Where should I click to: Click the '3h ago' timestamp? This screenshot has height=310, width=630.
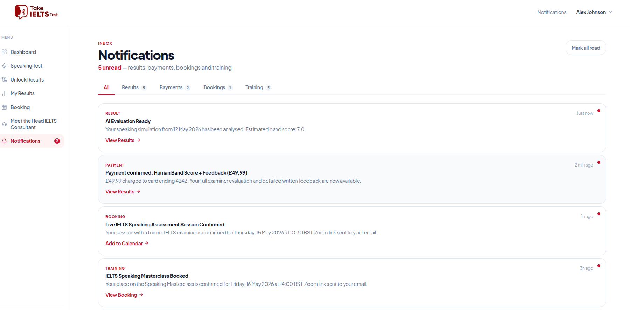click(586, 268)
